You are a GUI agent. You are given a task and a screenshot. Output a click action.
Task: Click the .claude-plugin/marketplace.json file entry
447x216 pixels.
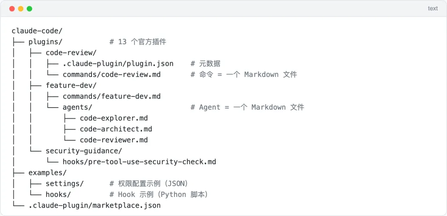coord(94,205)
